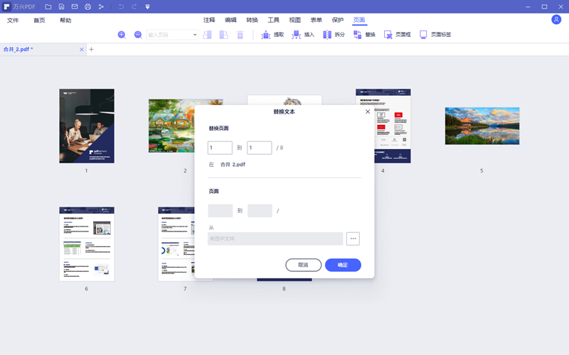Click the zoom out magnifier icon
The height and width of the screenshot is (355, 569).
point(138,34)
